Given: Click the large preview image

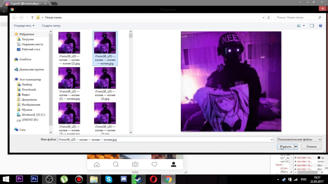Looking at the screenshot, I should [x=231, y=82].
